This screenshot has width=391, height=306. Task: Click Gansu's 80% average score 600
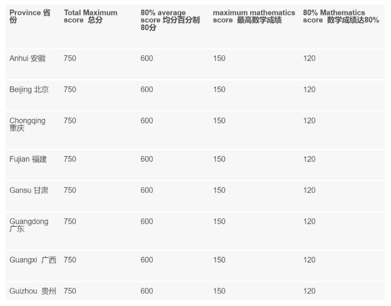pyautogui.click(x=146, y=190)
